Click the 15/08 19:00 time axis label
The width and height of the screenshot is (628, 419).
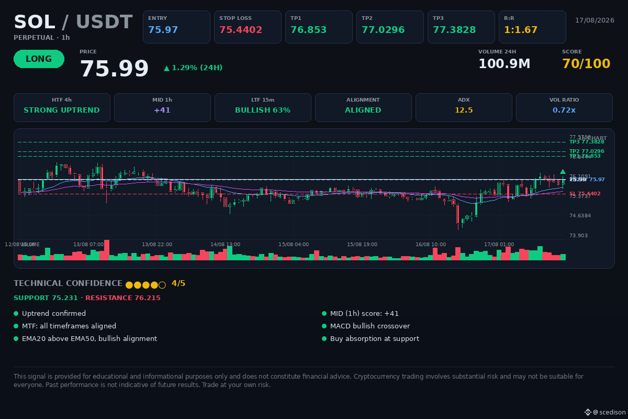point(362,245)
